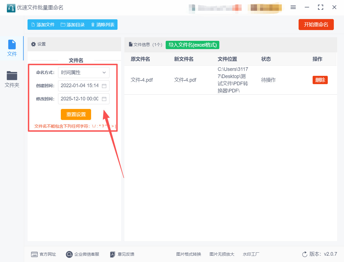Click the 企业微信客服 chat icon

[69, 254]
